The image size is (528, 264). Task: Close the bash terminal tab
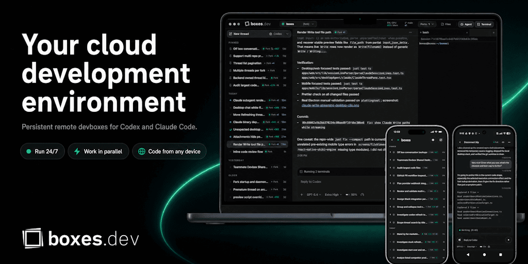click(467, 32)
